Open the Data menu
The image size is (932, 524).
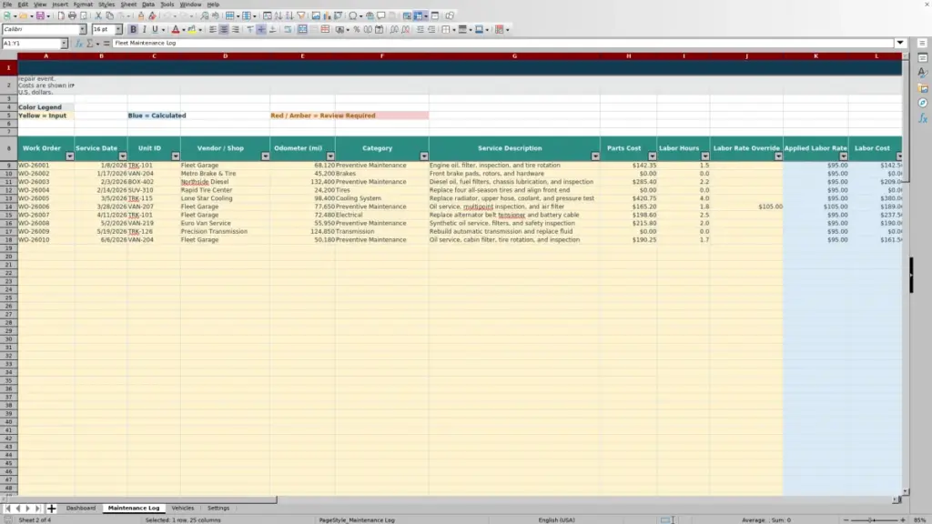point(148,5)
